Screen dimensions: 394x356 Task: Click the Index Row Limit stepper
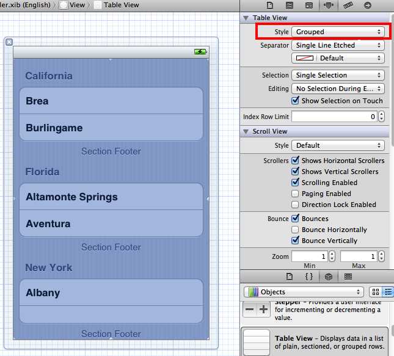381,117
